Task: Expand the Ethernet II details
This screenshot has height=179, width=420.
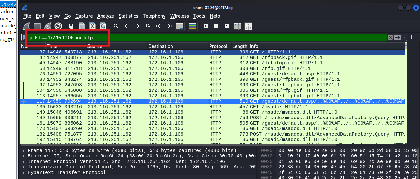Action: tap(24, 156)
